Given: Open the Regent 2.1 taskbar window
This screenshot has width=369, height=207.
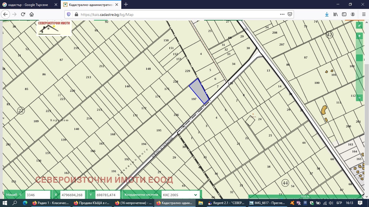Looking at the screenshot, I should [x=226, y=203].
